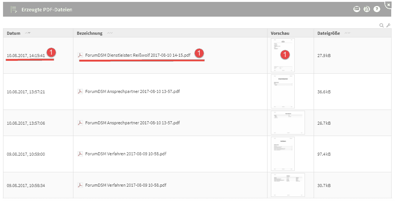
Task: Open Verfahren PDF link dated 10:58:34
Action: (x=126, y=185)
